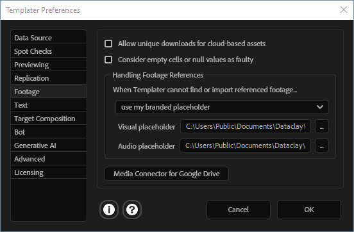Open the Advanced settings section
This screenshot has height=232, width=354.
click(49, 159)
